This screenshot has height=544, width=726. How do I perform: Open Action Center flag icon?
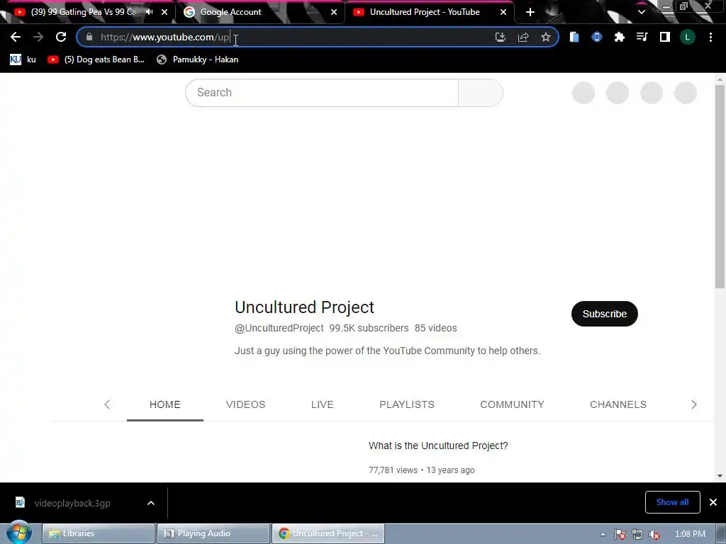pos(620,534)
